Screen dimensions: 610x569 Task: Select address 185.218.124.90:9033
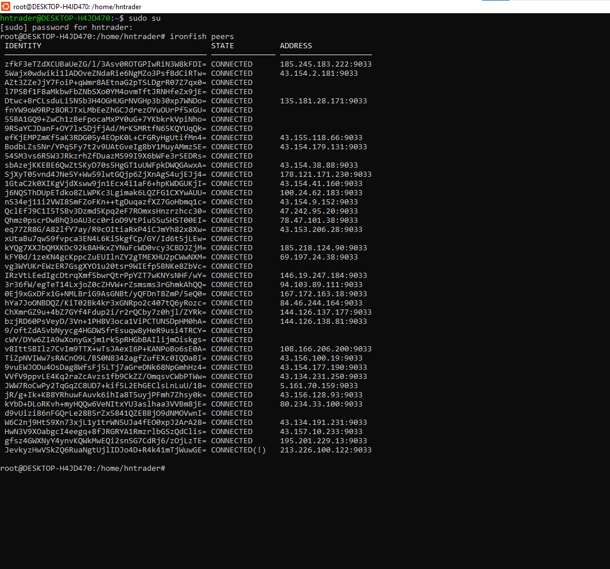pyautogui.click(x=324, y=248)
